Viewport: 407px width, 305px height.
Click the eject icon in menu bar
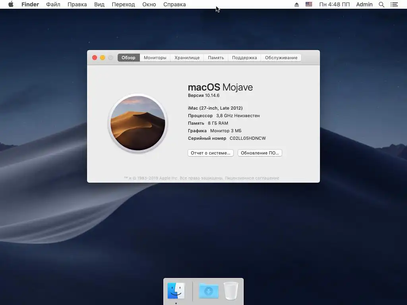[297, 4]
